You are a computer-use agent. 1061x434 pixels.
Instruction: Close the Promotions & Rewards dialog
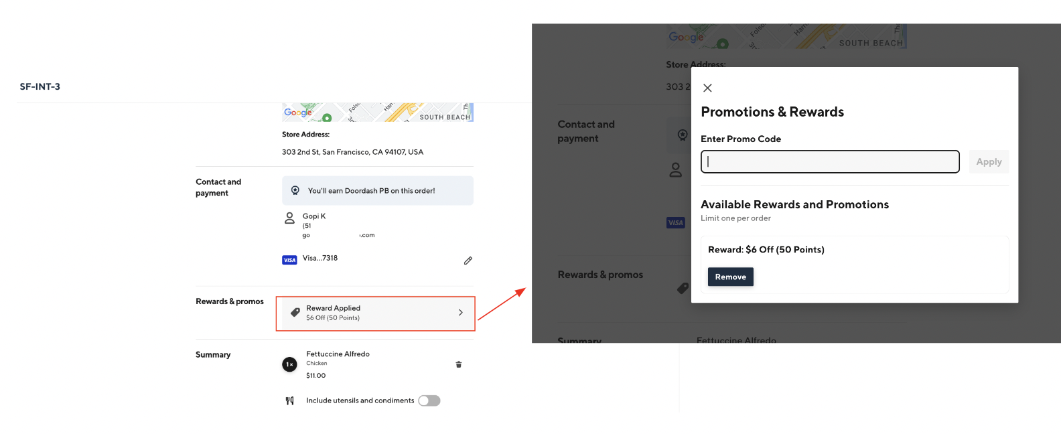707,88
